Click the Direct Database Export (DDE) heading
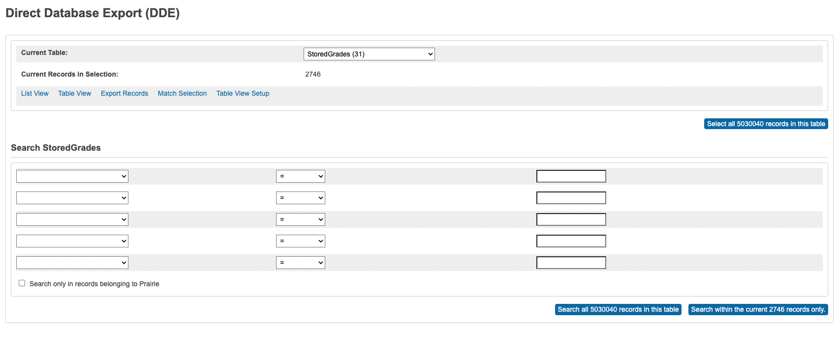The width and height of the screenshot is (839, 352). pyautogui.click(x=93, y=13)
